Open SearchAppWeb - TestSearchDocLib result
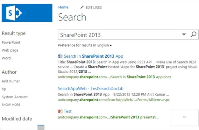The height and width of the screenshot is (130, 199). pos(91,89)
